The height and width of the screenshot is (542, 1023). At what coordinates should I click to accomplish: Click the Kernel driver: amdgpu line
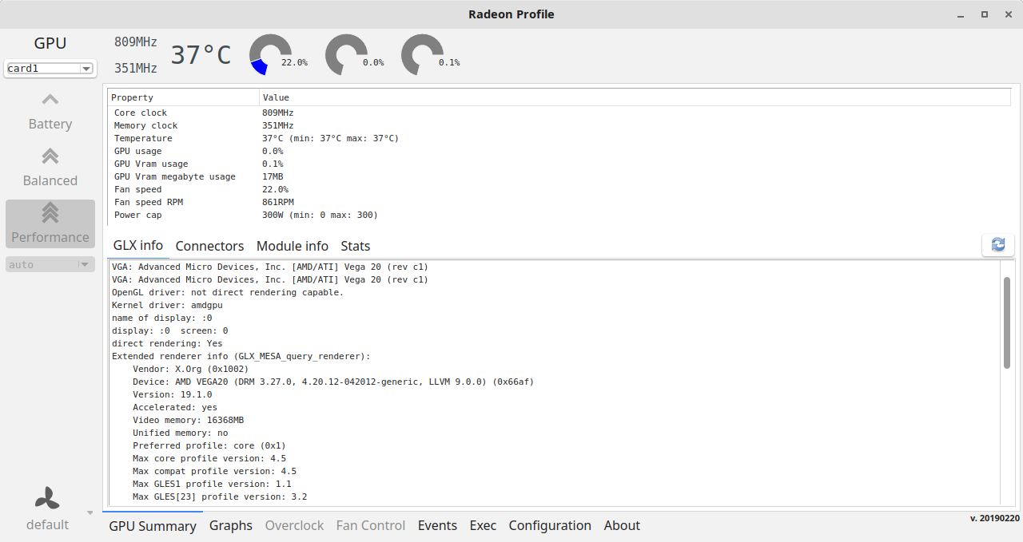point(167,305)
